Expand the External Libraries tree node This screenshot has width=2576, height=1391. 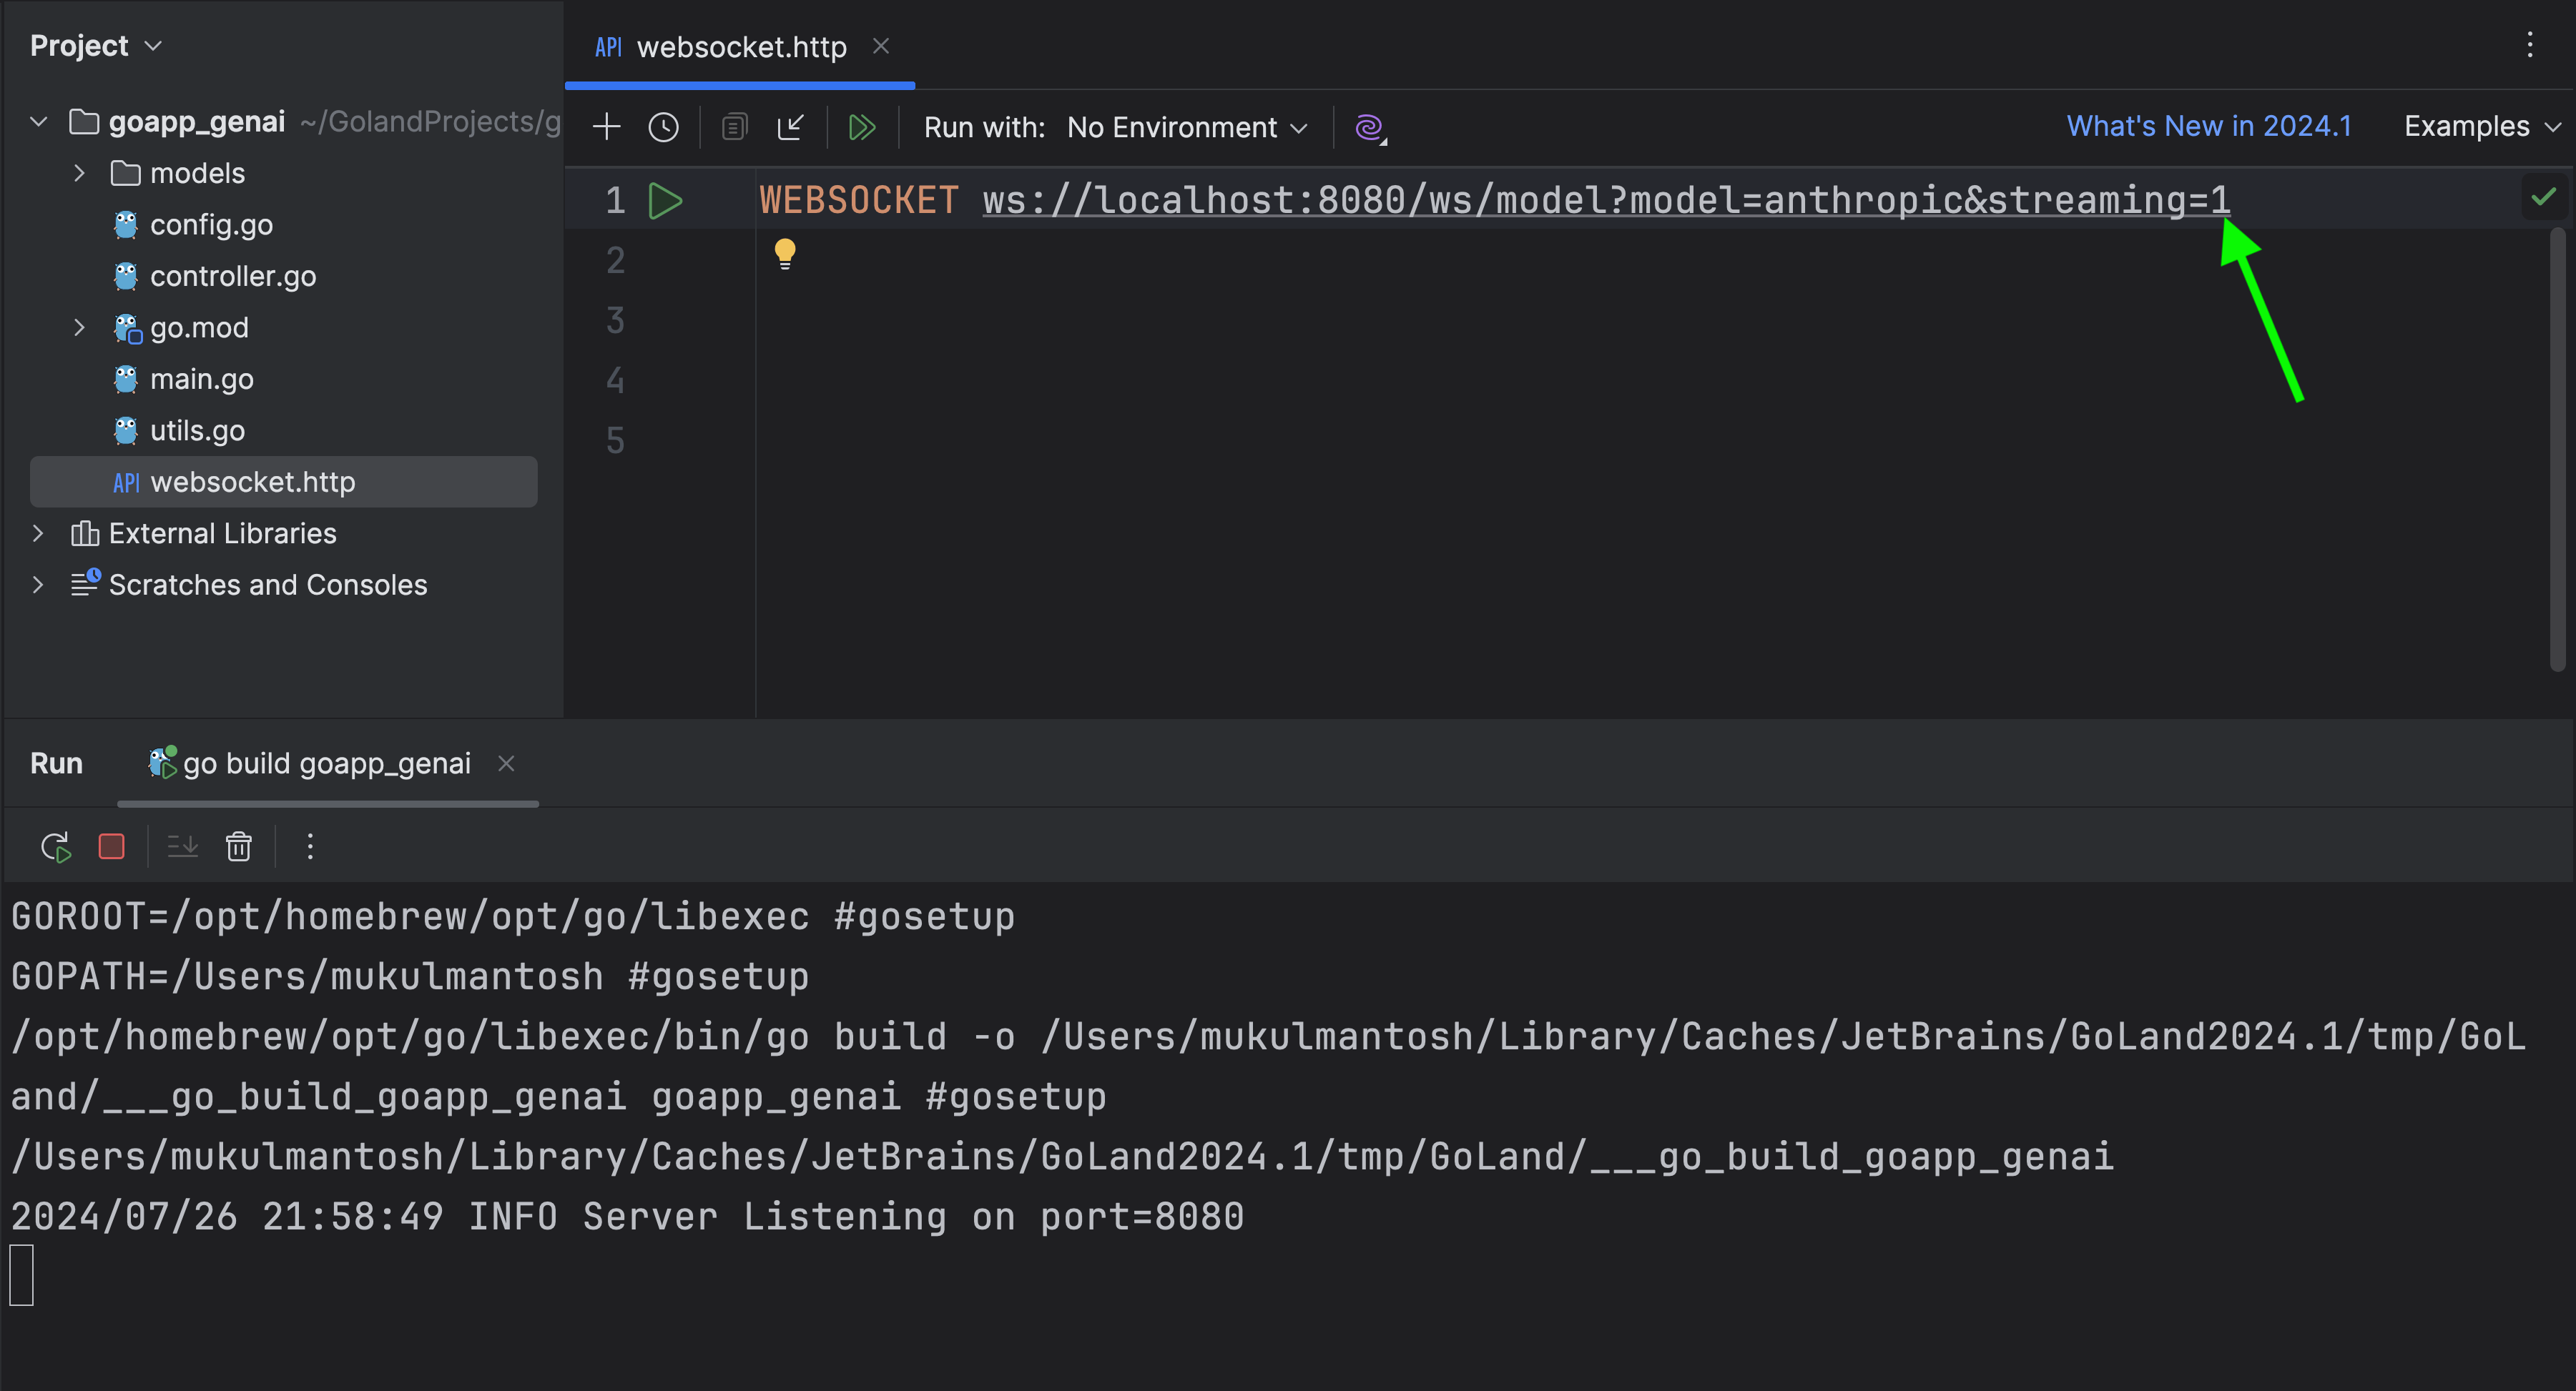click(x=39, y=533)
